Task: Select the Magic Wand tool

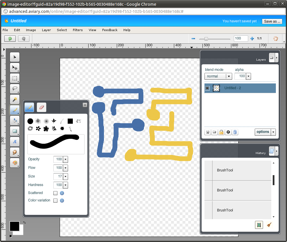Action: click(x=15, y=99)
